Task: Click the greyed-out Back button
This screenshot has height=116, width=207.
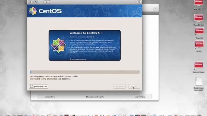Action: pyautogui.click(x=119, y=86)
